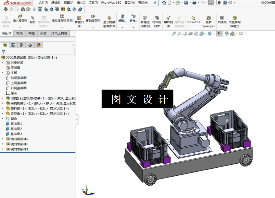
Task: Switch to the 评估 tab
Action: [43, 33]
